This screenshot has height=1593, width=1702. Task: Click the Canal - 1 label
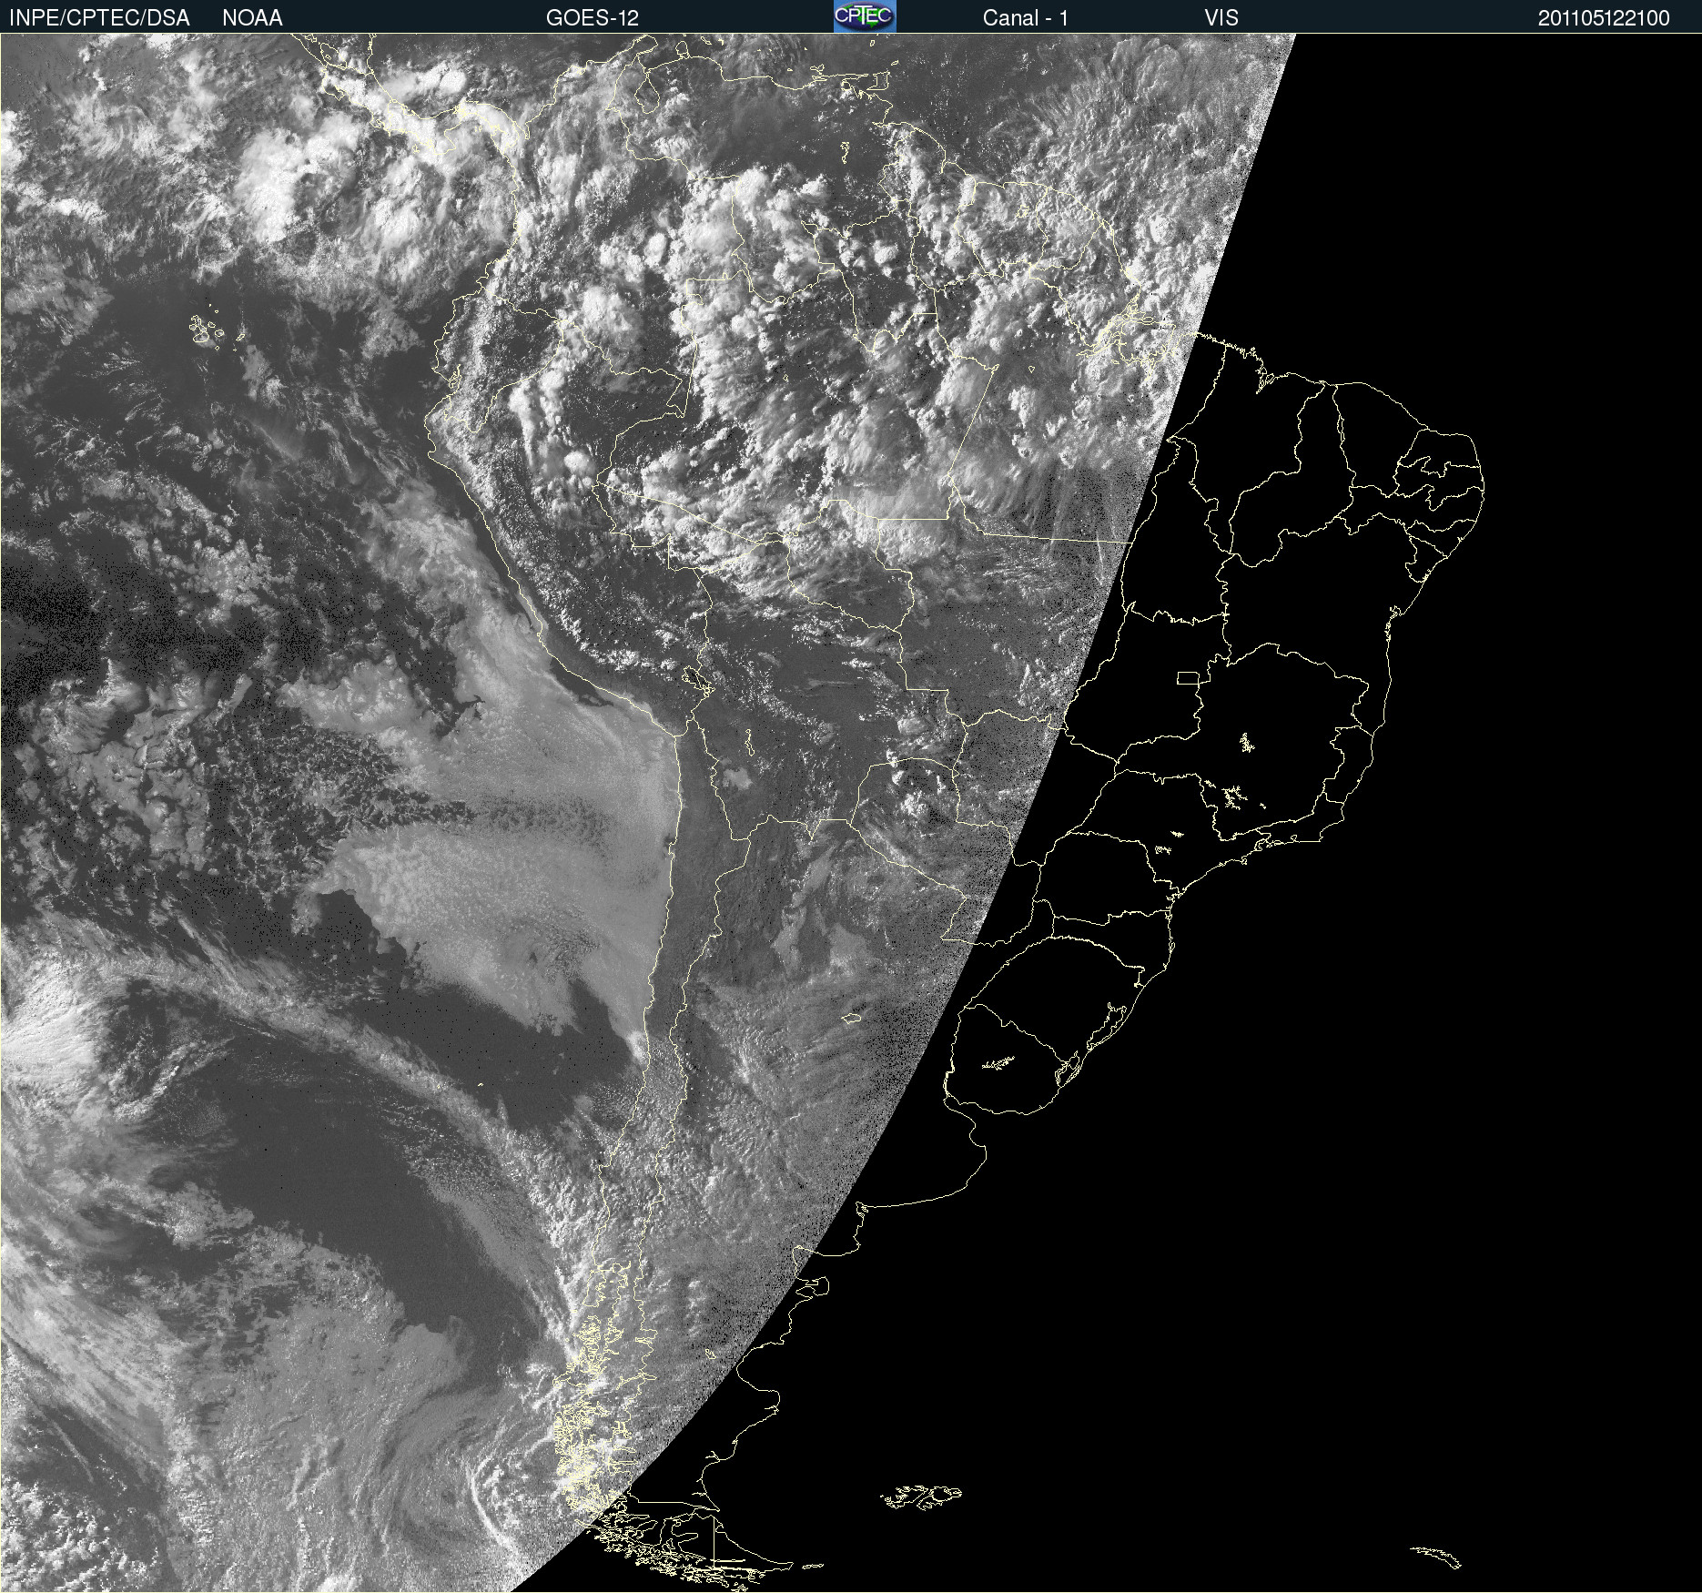coord(1025,18)
